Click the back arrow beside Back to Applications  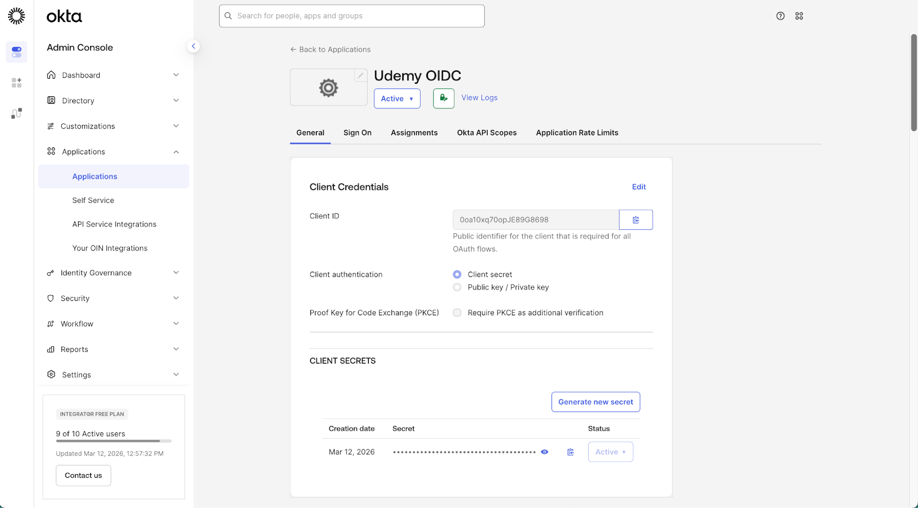tap(293, 49)
